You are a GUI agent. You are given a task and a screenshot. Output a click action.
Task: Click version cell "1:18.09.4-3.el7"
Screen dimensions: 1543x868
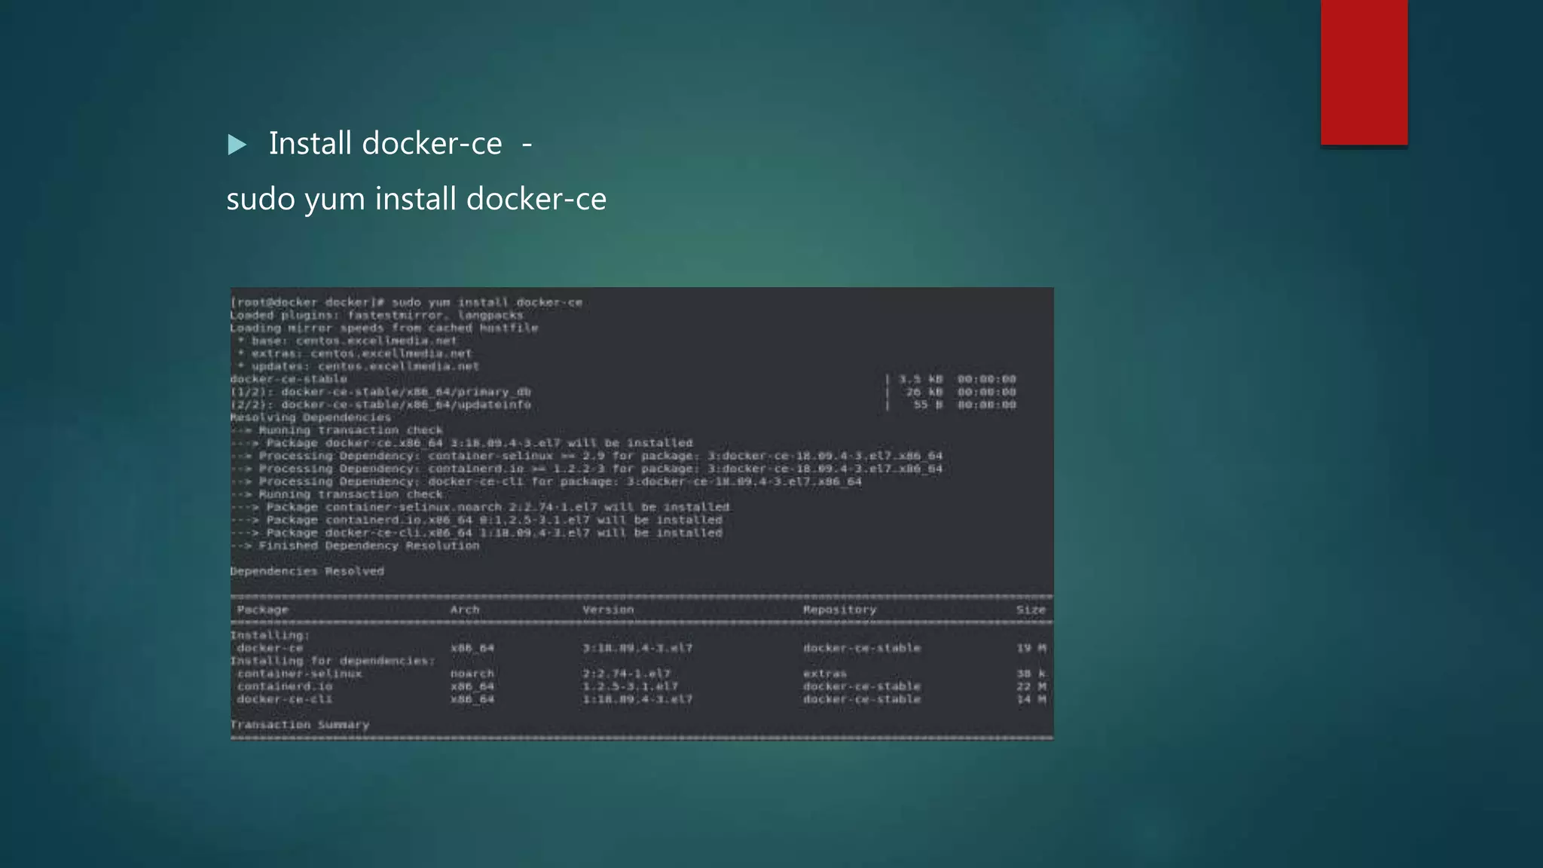click(x=637, y=699)
